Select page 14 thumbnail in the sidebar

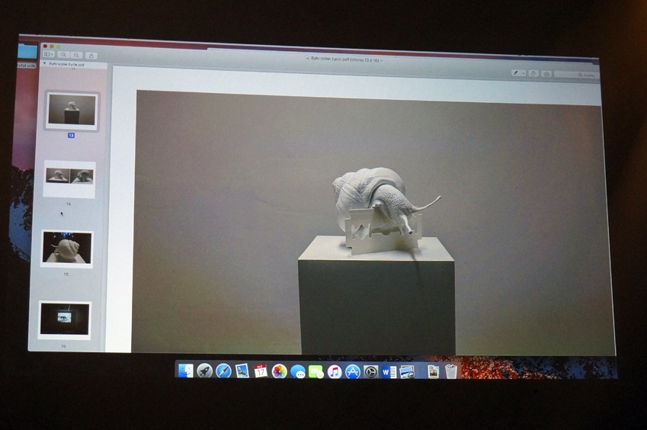tap(69, 178)
